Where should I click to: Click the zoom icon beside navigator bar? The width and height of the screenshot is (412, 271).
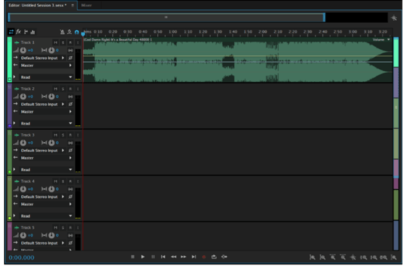click(393, 18)
